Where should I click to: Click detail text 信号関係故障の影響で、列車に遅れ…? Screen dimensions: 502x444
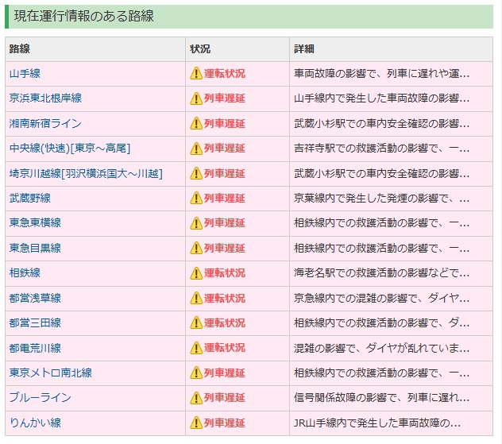point(381,398)
